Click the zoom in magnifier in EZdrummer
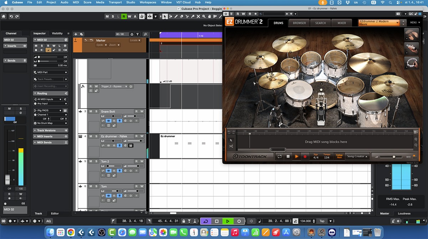The width and height of the screenshot is (428, 239). [416, 139]
